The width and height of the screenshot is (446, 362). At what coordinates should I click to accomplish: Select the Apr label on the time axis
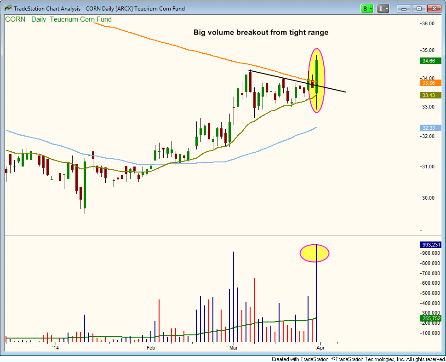[320, 348]
